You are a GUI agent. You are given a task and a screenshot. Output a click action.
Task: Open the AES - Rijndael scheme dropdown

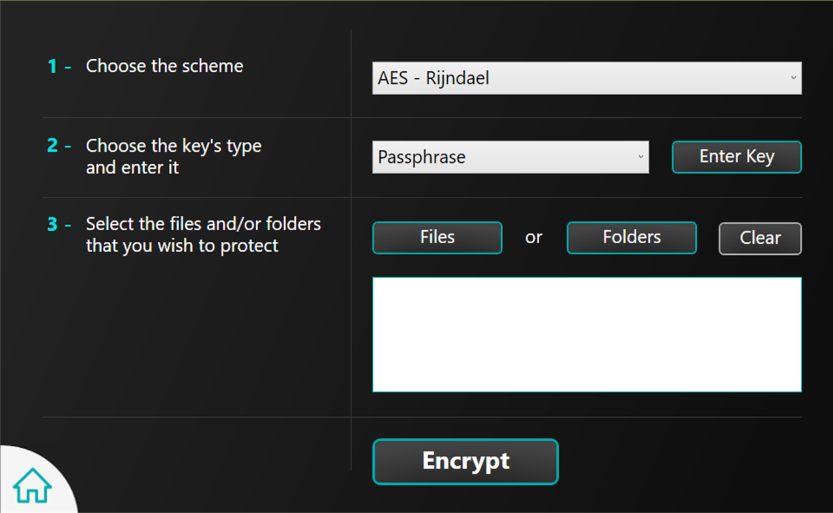click(586, 78)
